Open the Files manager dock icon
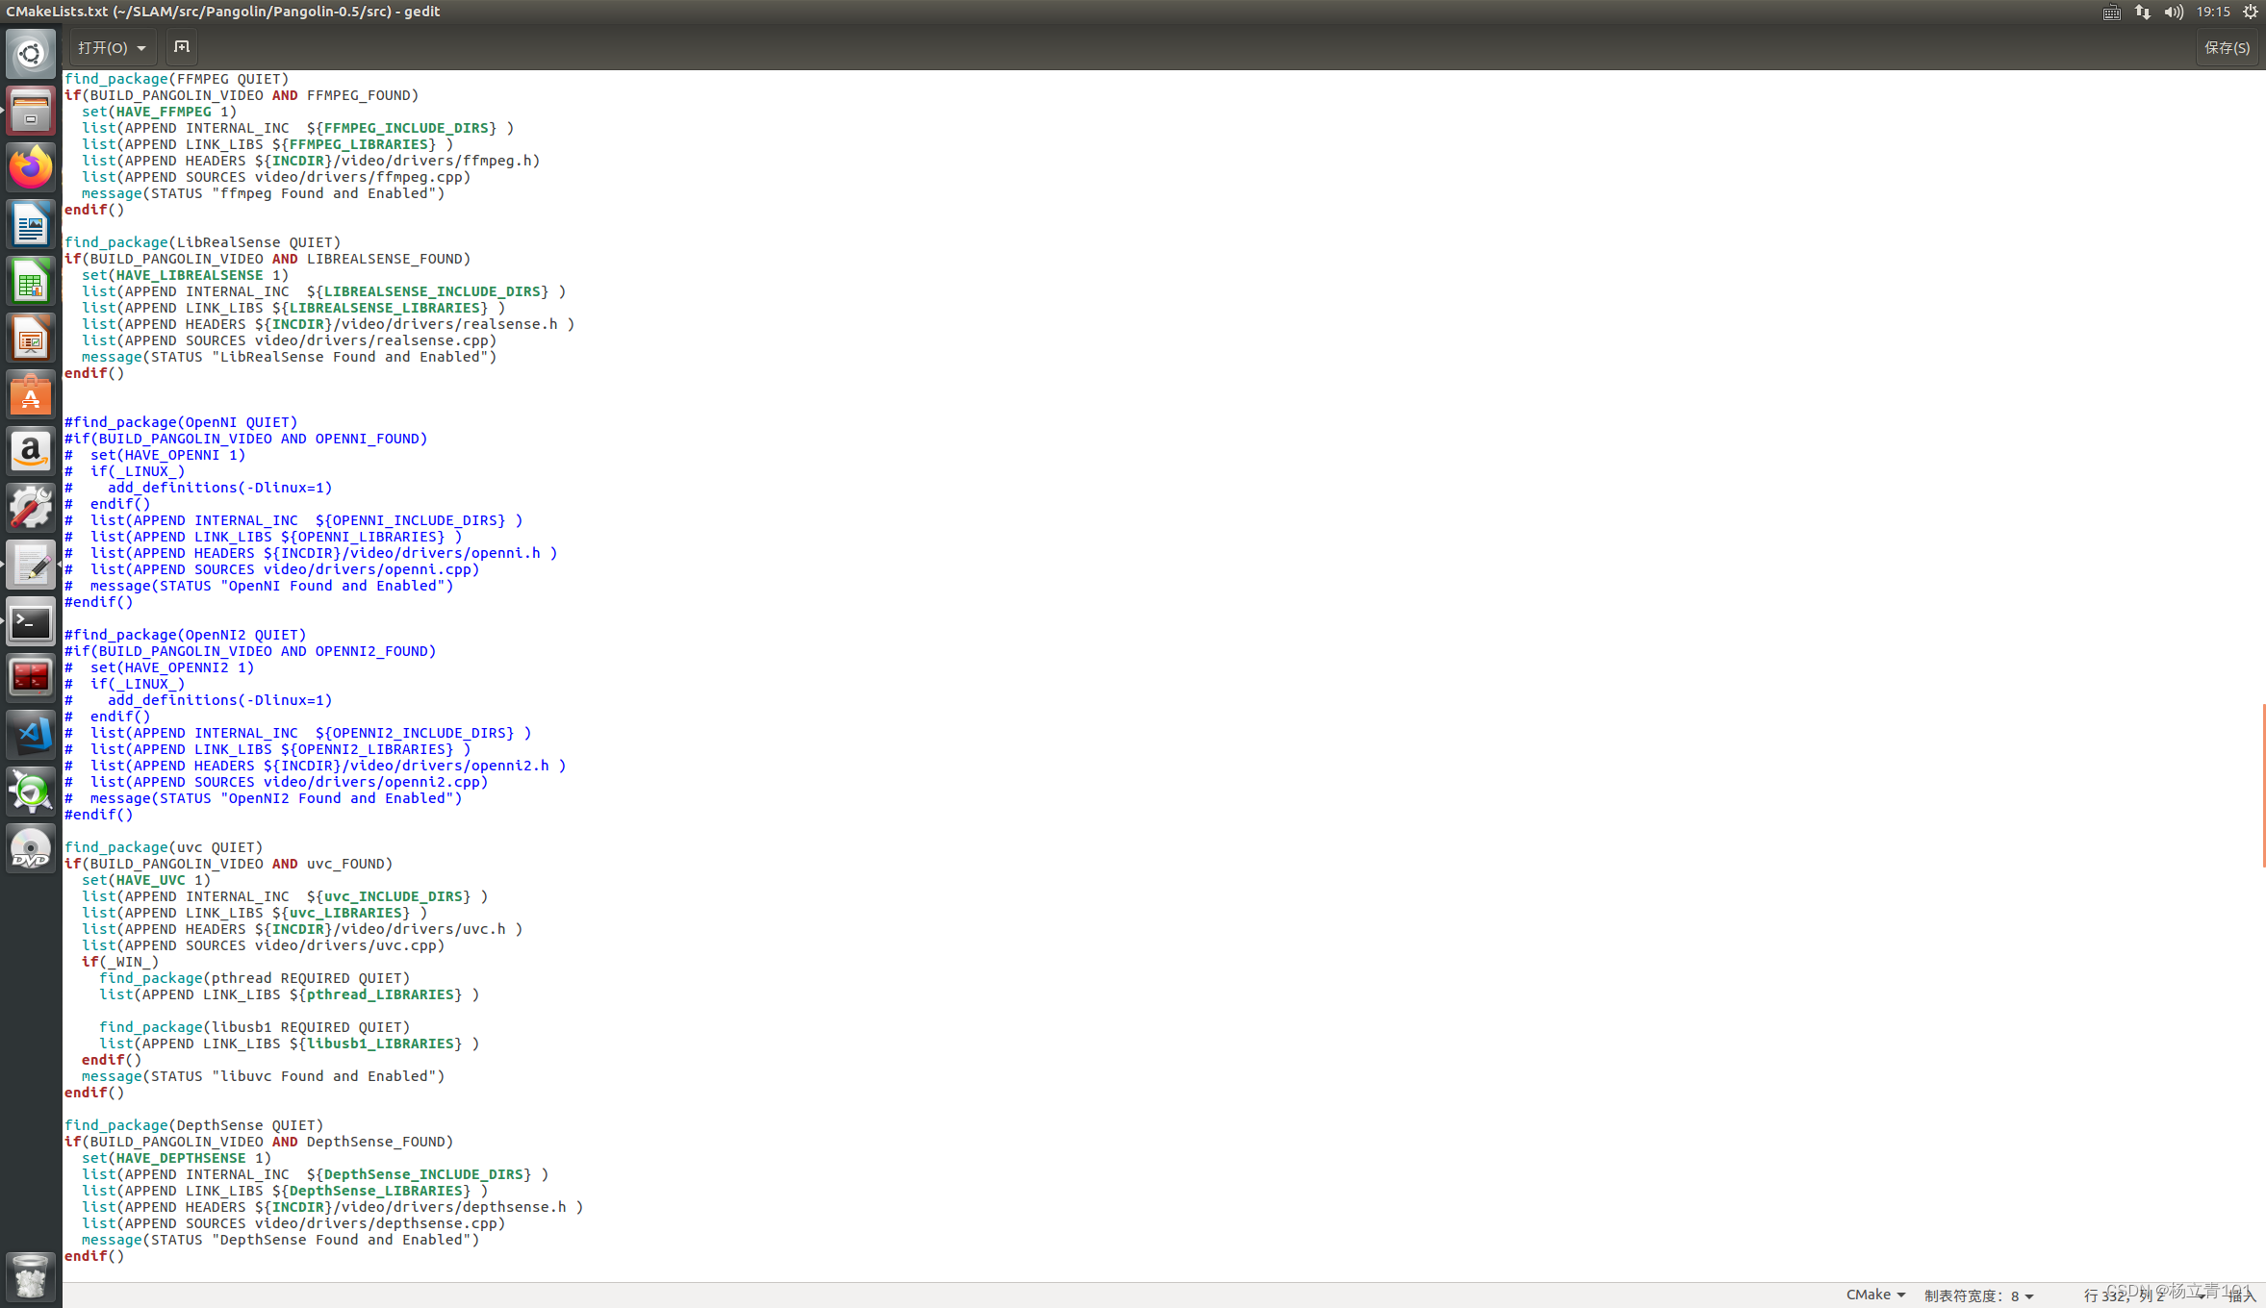Image resolution: width=2266 pixels, height=1308 pixels. (31, 111)
